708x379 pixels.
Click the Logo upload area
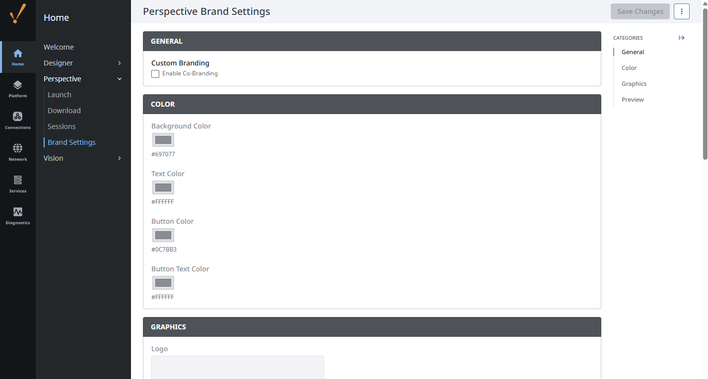tap(238, 367)
